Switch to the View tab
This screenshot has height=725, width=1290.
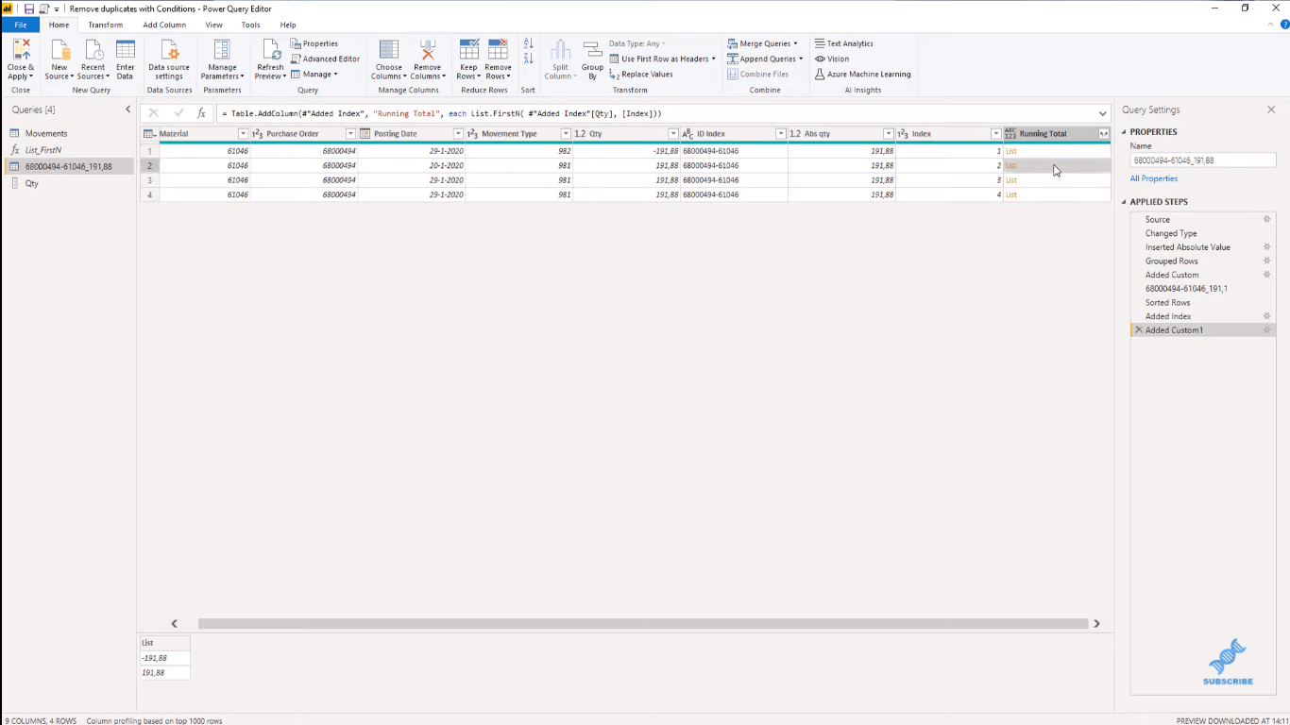[x=214, y=25]
